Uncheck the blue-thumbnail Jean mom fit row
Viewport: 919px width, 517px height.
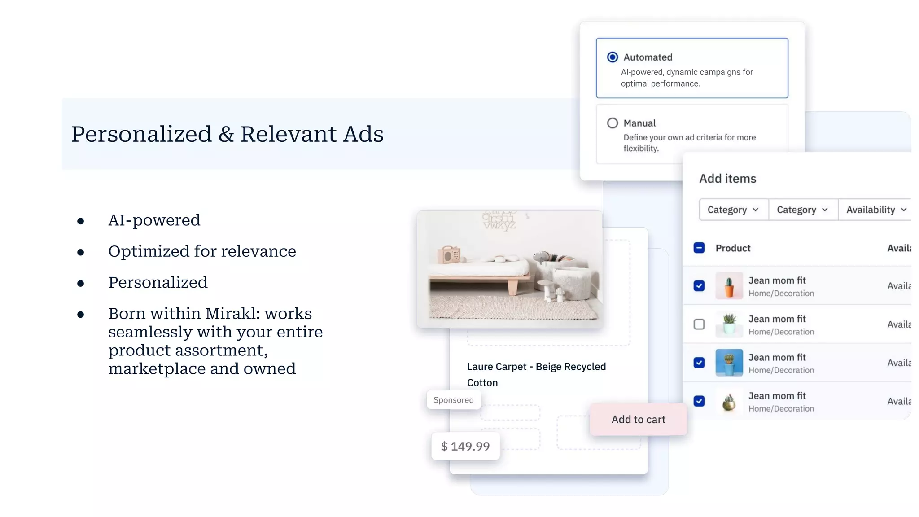coord(699,363)
